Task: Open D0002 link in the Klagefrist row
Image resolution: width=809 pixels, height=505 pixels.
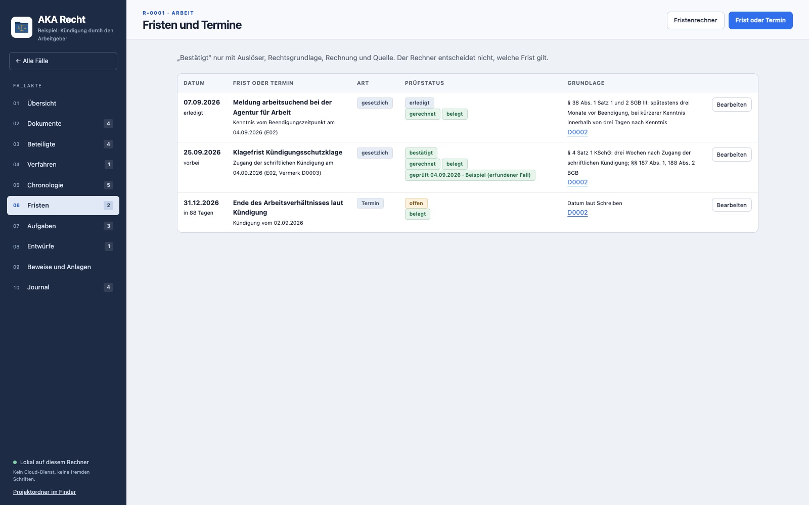Action: pyautogui.click(x=577, y=182)
